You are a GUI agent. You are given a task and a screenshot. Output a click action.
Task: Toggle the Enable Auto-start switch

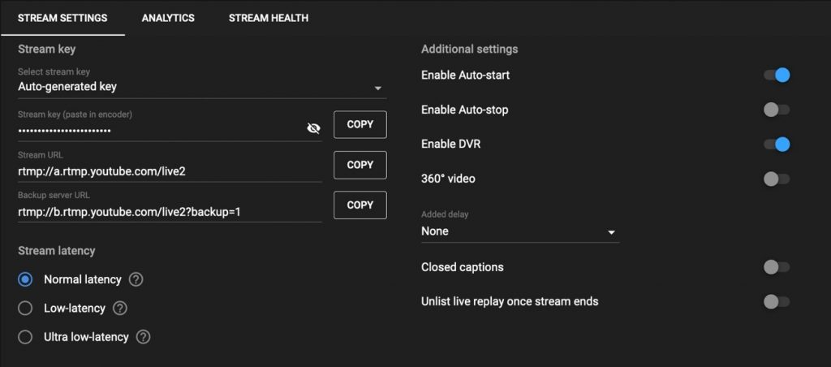(777, 76)
